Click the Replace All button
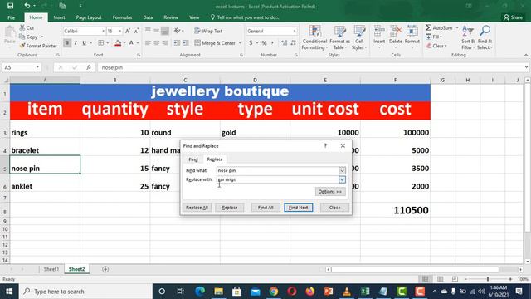The height and width of the screenshot is (299, 531). pyautogui.click(x=197, y=208)
